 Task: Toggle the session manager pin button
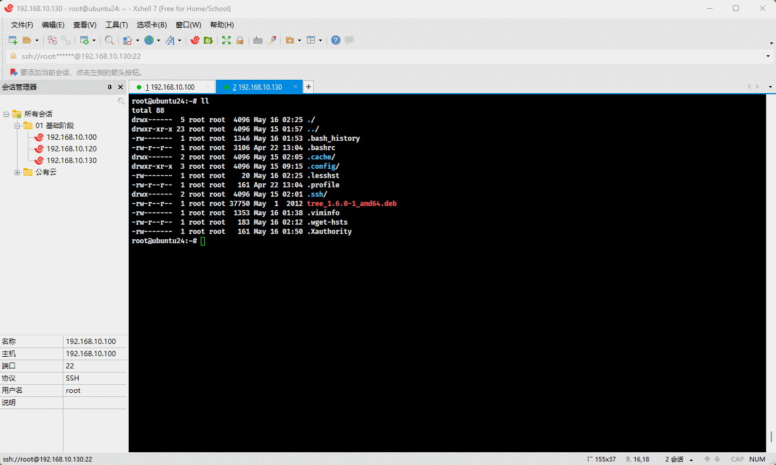click(x=109, y=87)
